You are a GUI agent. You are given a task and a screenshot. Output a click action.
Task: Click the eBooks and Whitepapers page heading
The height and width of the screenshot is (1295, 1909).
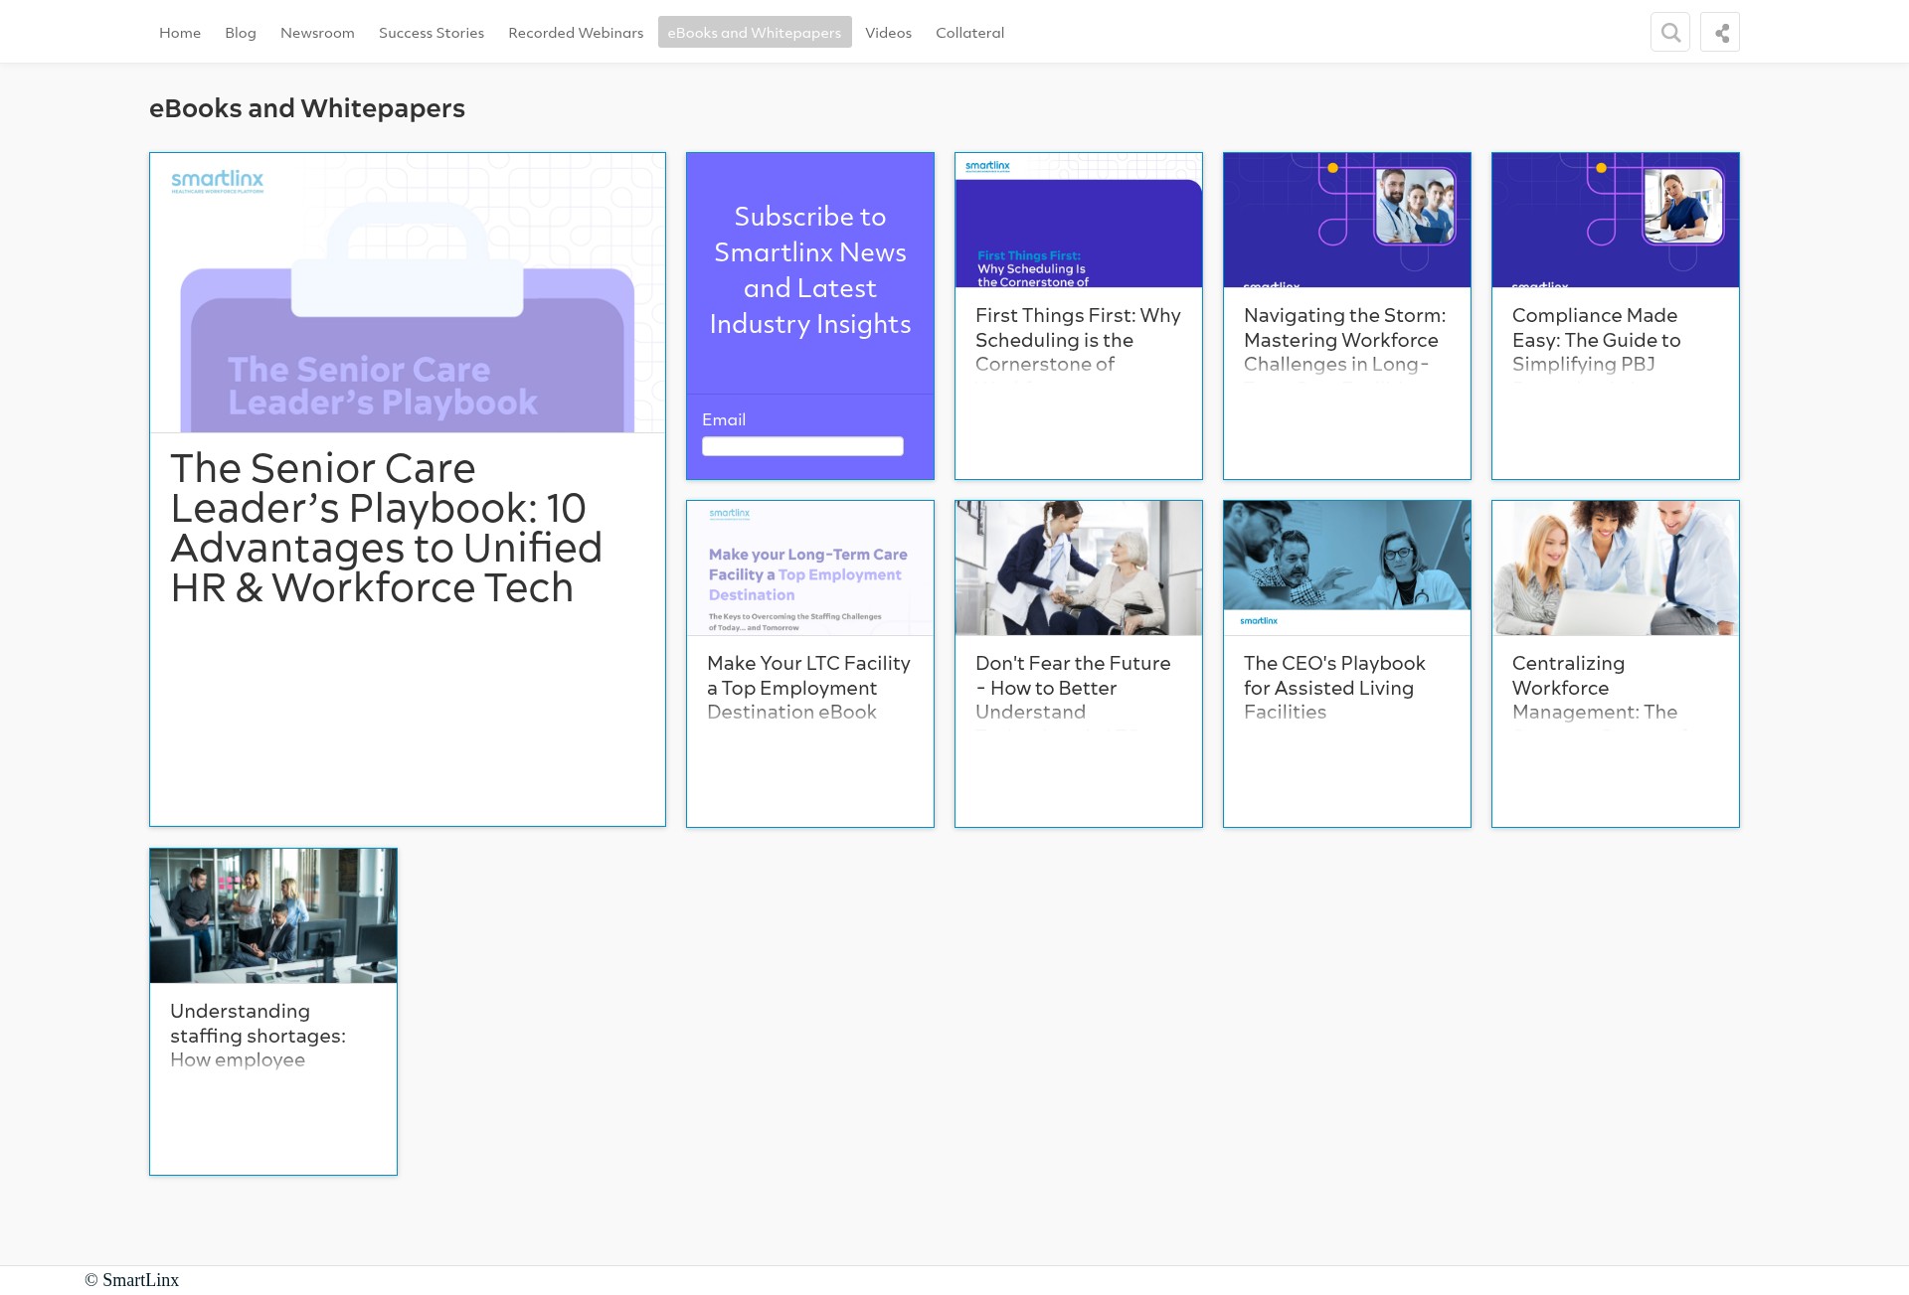tap(307, 108)
